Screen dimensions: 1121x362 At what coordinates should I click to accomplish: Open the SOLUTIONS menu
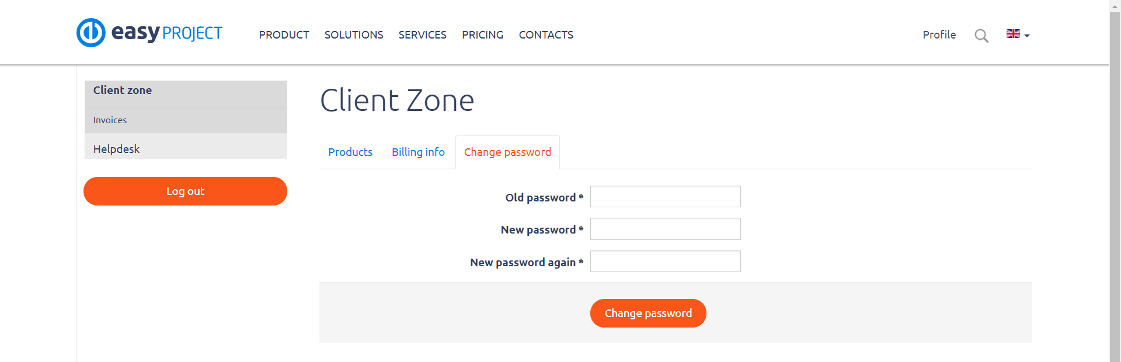click(354, 35)
